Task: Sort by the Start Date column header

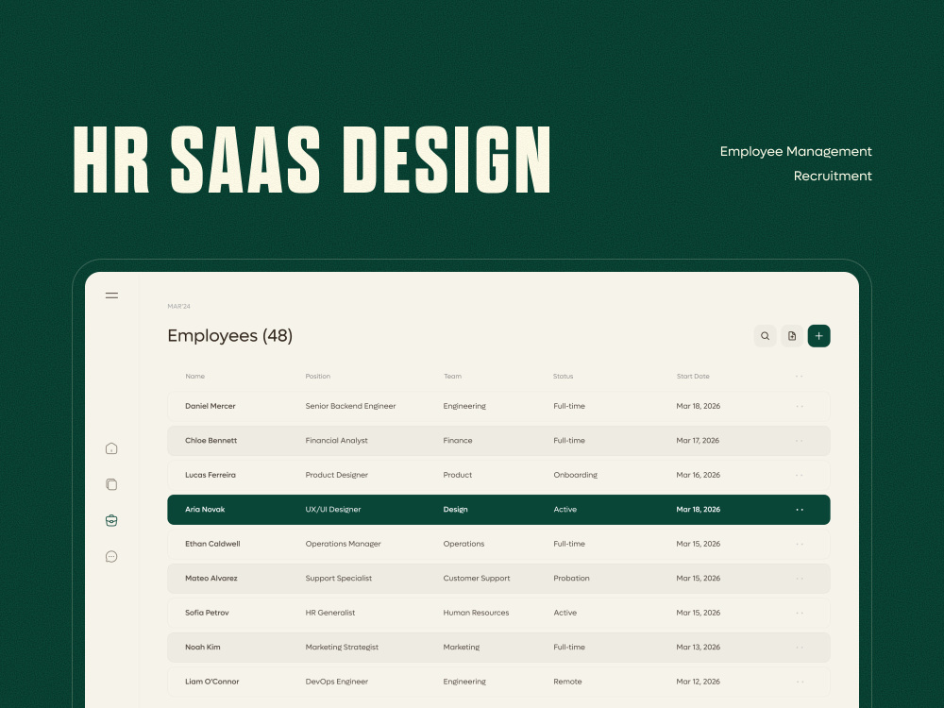Action: (x=693, y=377)
